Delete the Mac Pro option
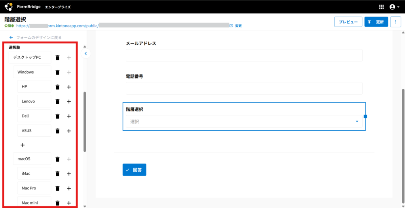This screenshot has height=208, width=405. click(x=58, y=188)
